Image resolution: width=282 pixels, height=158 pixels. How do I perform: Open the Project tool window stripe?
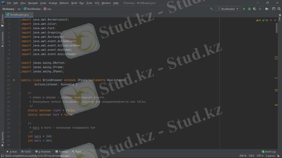point(2,20)
